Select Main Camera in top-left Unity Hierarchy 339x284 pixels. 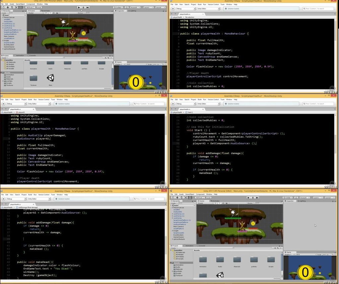pos(9,36)
